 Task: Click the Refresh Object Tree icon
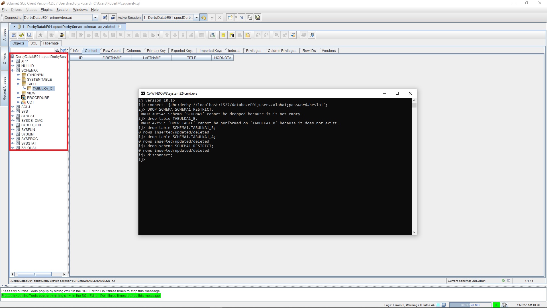coord(22,35)
